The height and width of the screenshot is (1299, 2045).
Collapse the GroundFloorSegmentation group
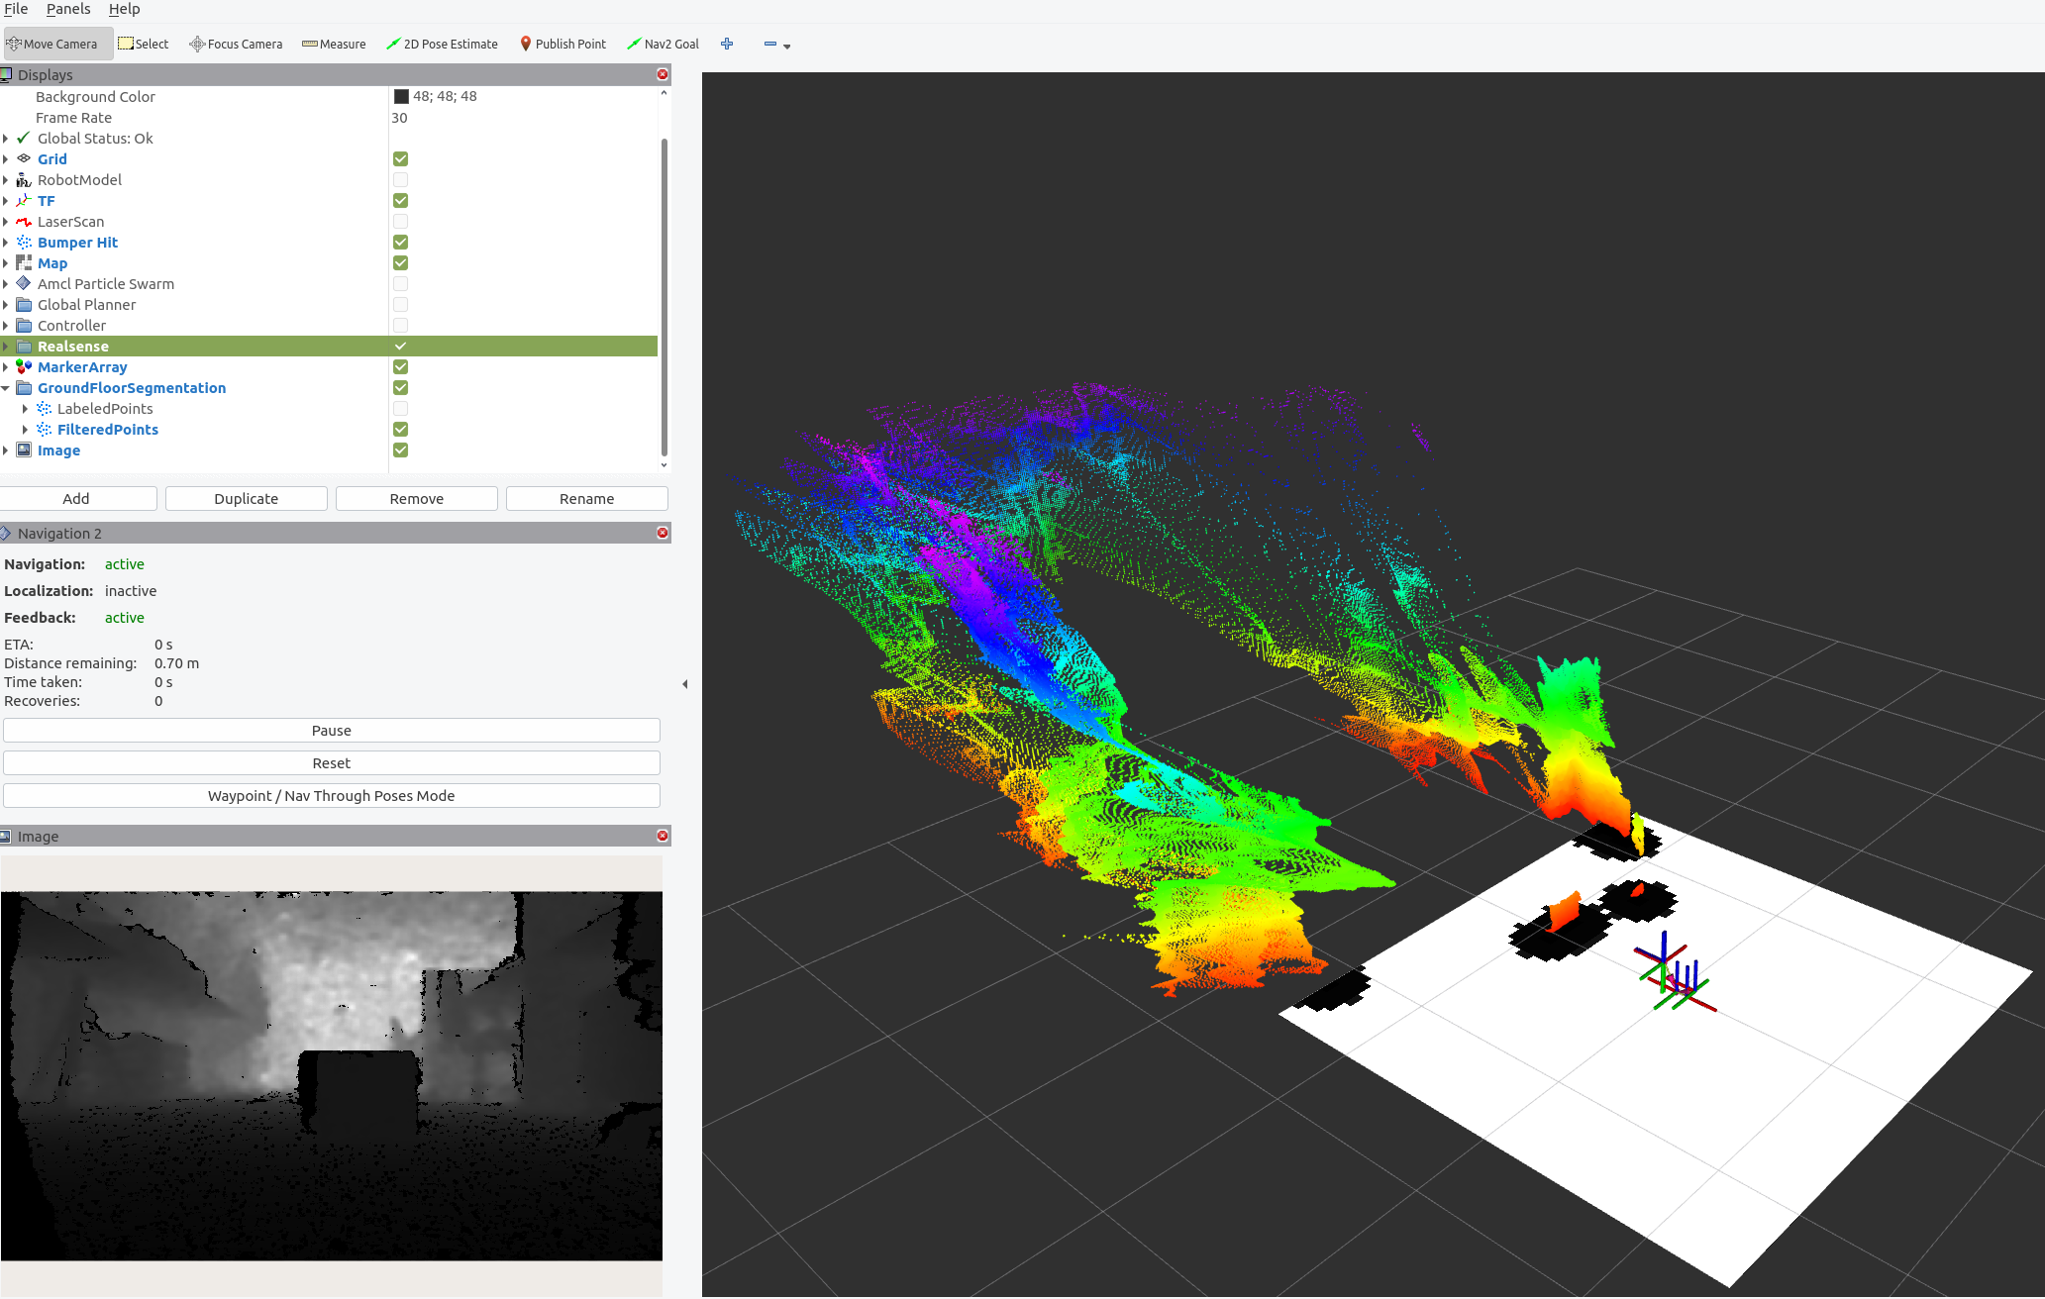pos(7,387)
